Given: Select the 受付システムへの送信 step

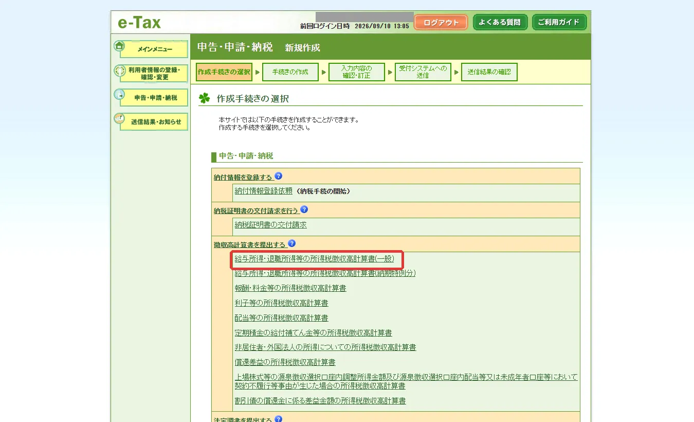Looking at the screenshot, I should (423, 72).
